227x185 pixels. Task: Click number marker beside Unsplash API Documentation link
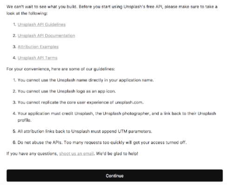tap(14, 36)
